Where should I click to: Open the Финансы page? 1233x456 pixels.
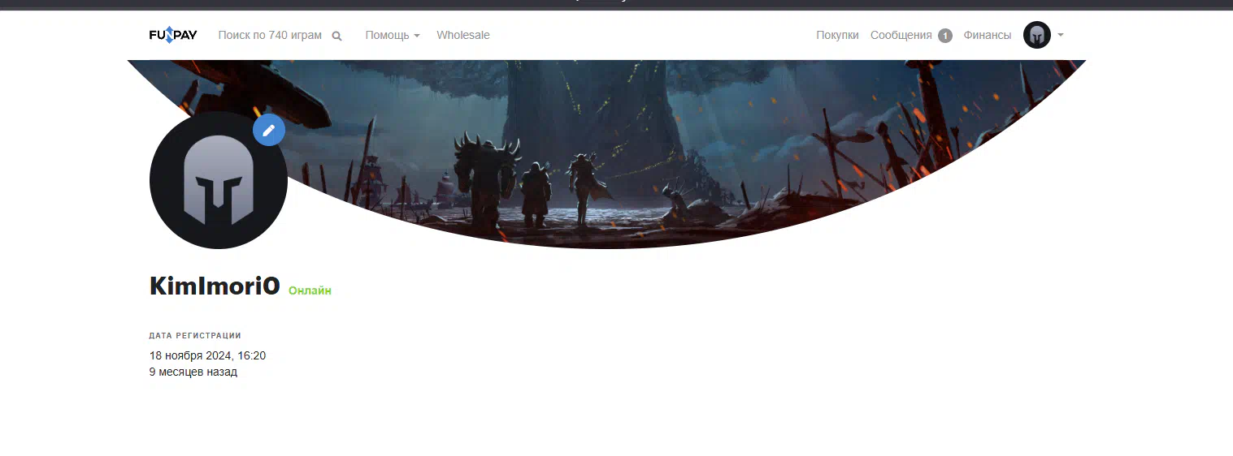point(987,36)
